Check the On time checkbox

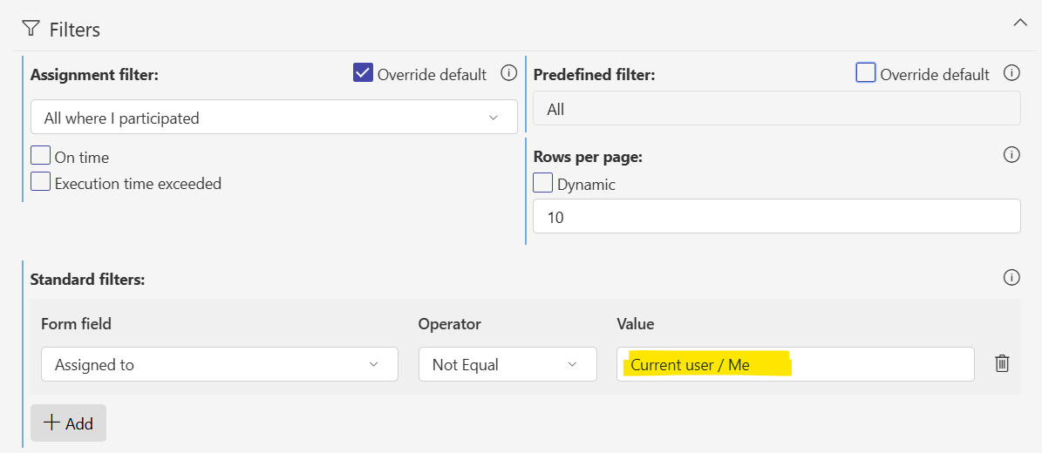40,156
